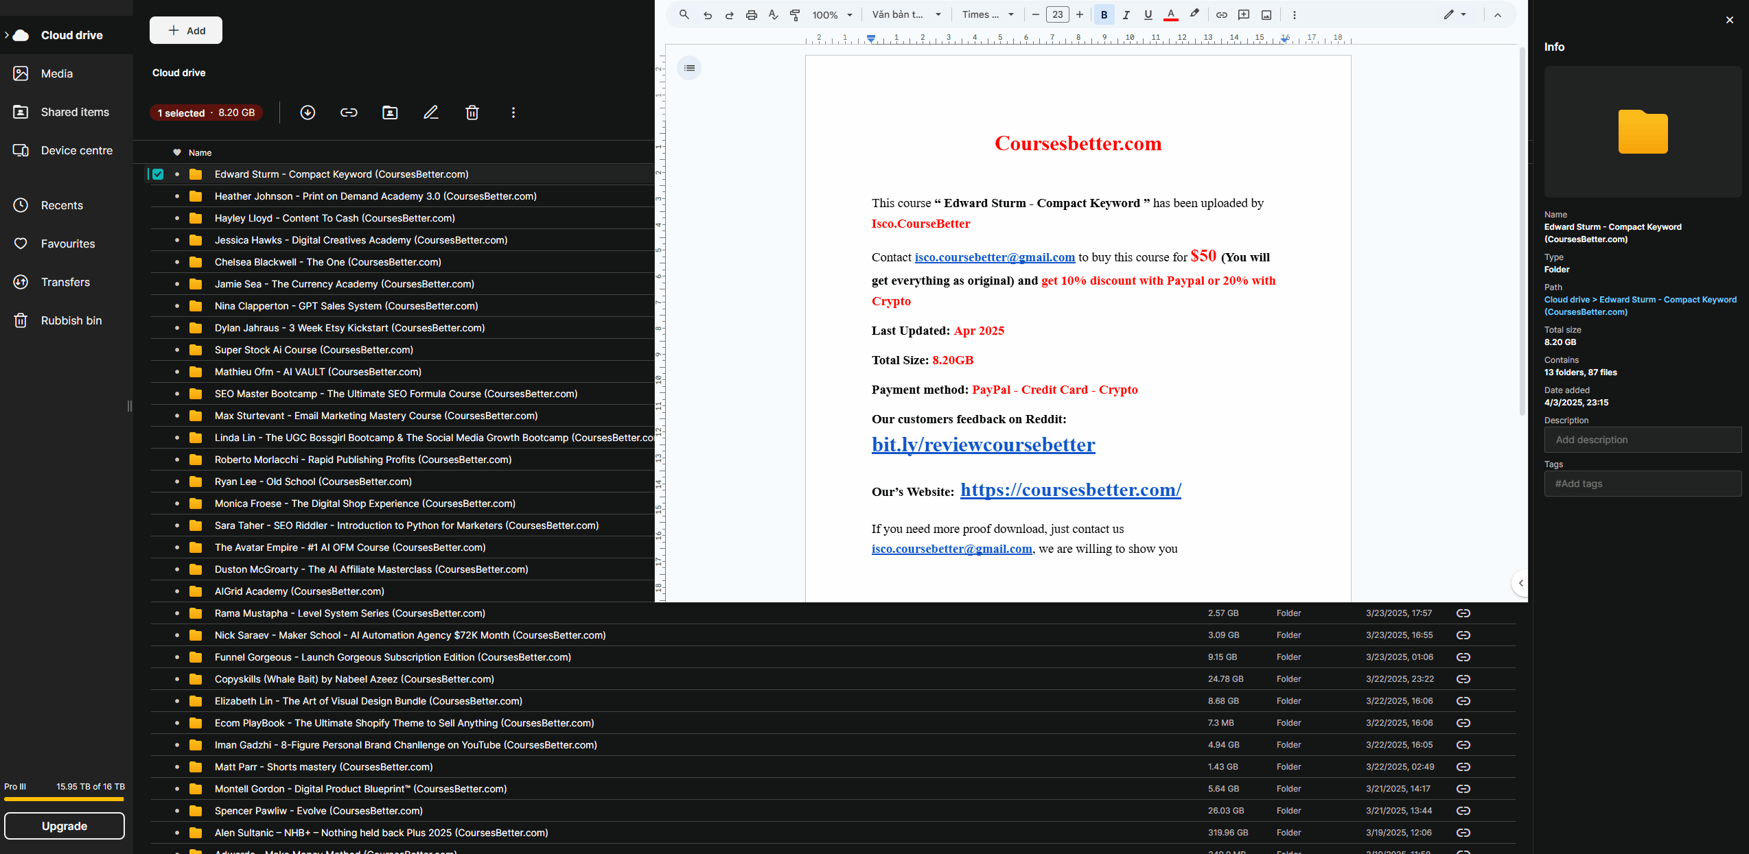Pick the text color swatch in toolbar
This screenshot has height=854, width=1749.
[x=1171, y=14]
